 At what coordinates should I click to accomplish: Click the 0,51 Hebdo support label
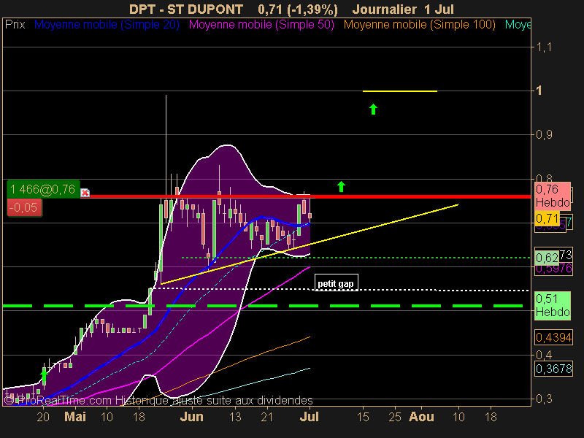pyautogui.click(x=553, y=305)
